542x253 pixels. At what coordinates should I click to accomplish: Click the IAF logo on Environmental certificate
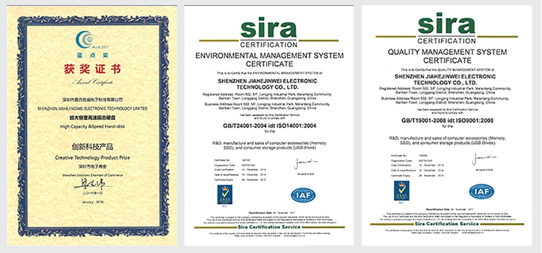click(x=303, y=195)
